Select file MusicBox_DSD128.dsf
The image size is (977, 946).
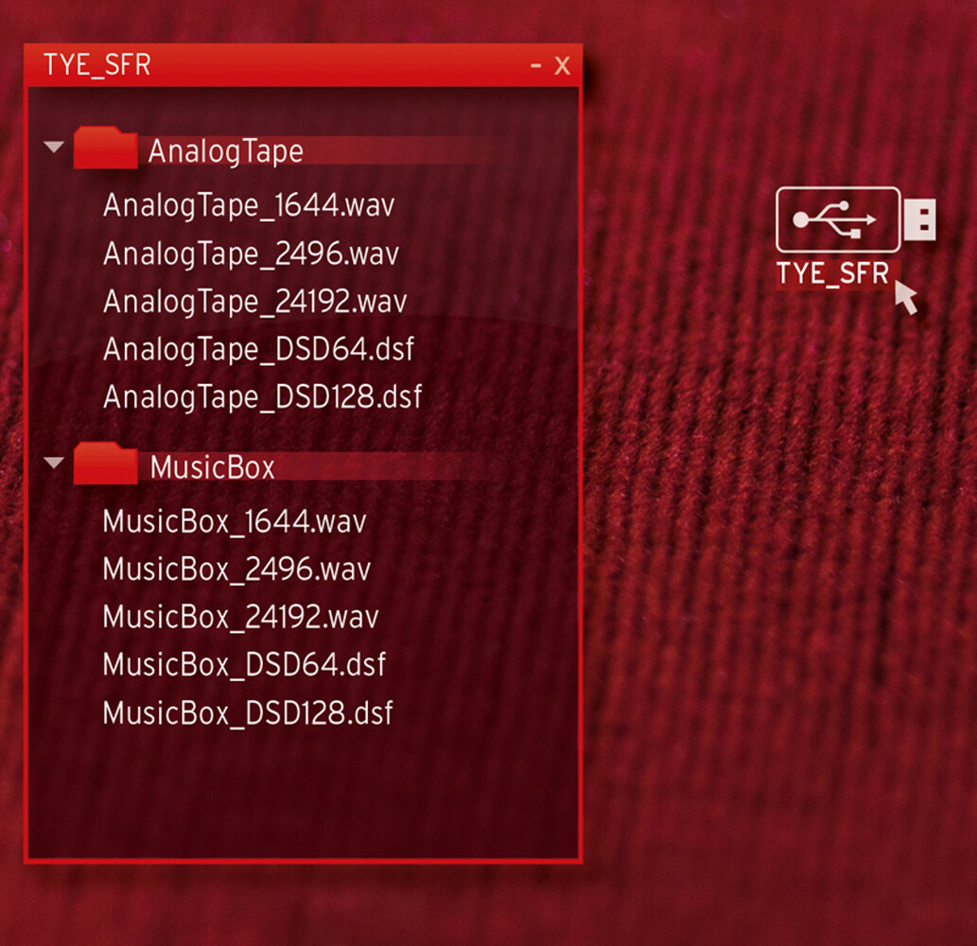pyautogui.click(x=248, y=713)
